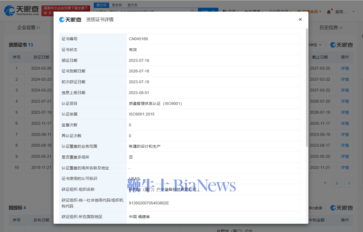Open 详情 for certificate ending 2023-09-19
The image size is (363, 232).
(345, 135)
